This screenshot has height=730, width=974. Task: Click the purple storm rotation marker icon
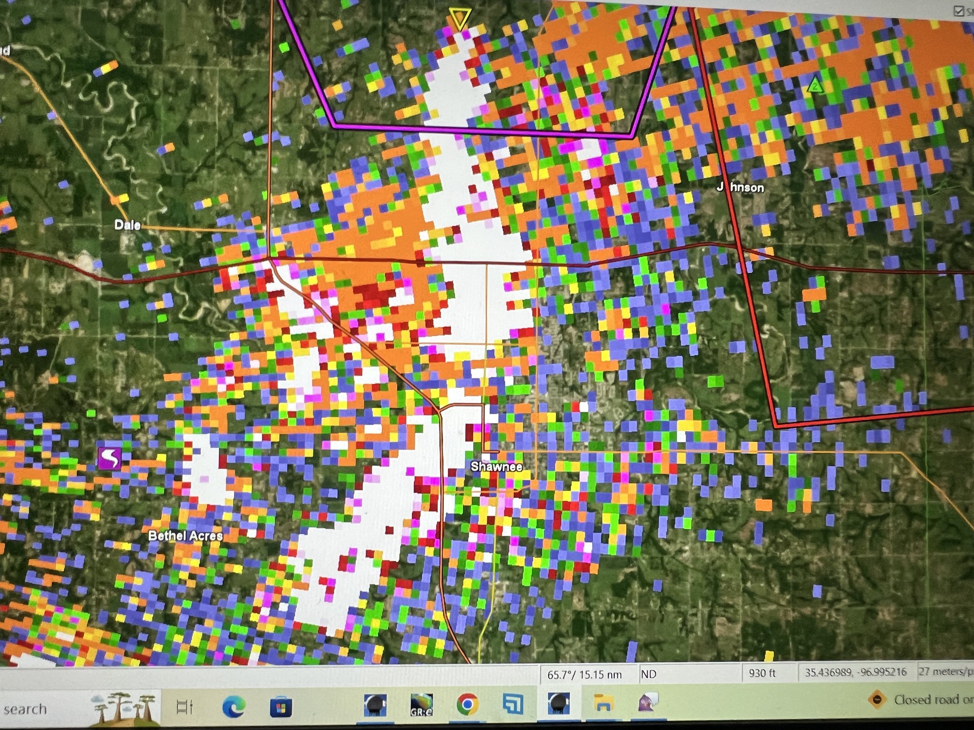click(x=109, y=458)
